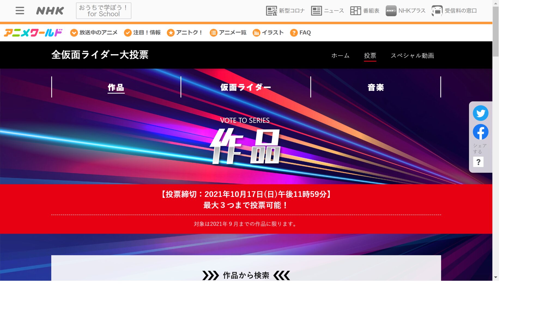This screenshot has width=545, height=317.
Task: Select the 仮面ライダー voting tab
Action: pyautogui.click(x=246, y=87)
